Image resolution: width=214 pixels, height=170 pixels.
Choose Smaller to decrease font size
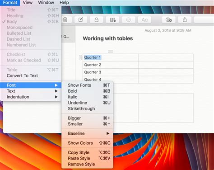(87, 124)
